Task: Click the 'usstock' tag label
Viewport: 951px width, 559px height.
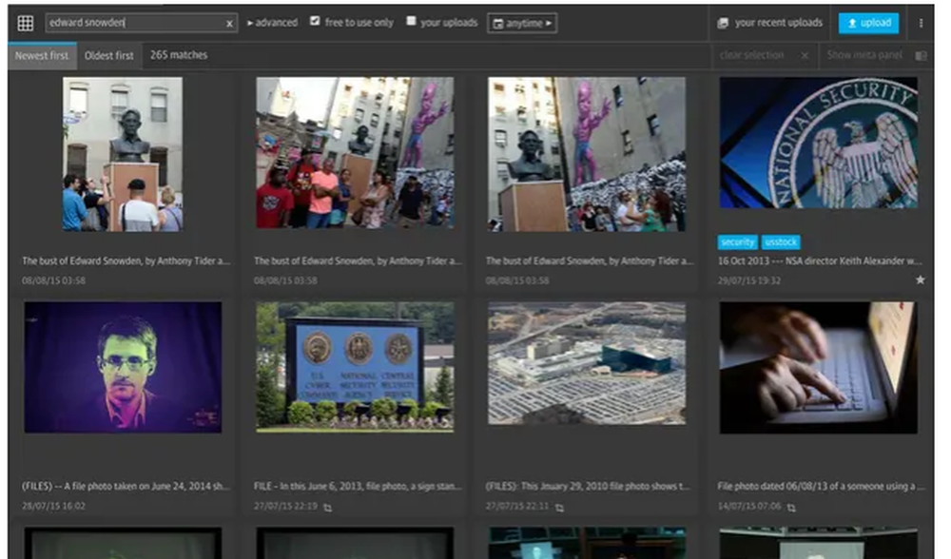Action: pyautogui.click(x=782, y=241)
